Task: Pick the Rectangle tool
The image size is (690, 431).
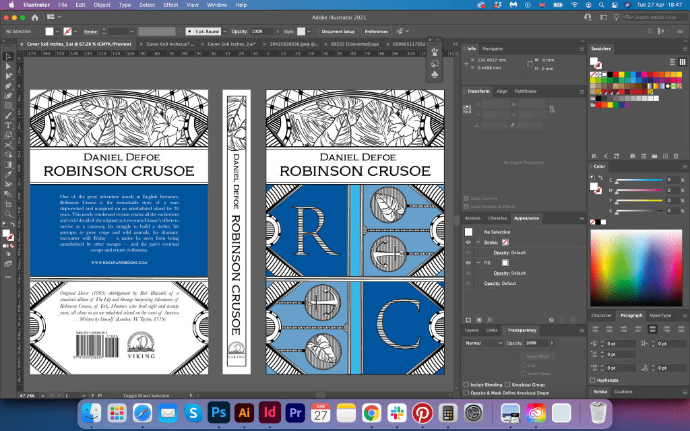Action: coord(9,106)
